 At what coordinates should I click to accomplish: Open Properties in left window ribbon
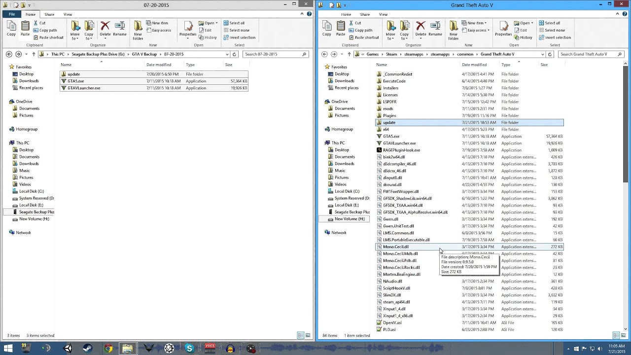(x=188, y=29)
